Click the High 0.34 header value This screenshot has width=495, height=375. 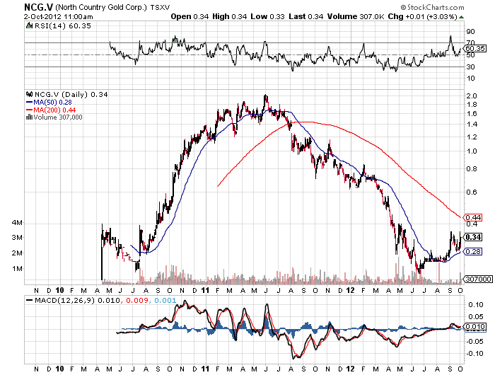tap(230, 16)
